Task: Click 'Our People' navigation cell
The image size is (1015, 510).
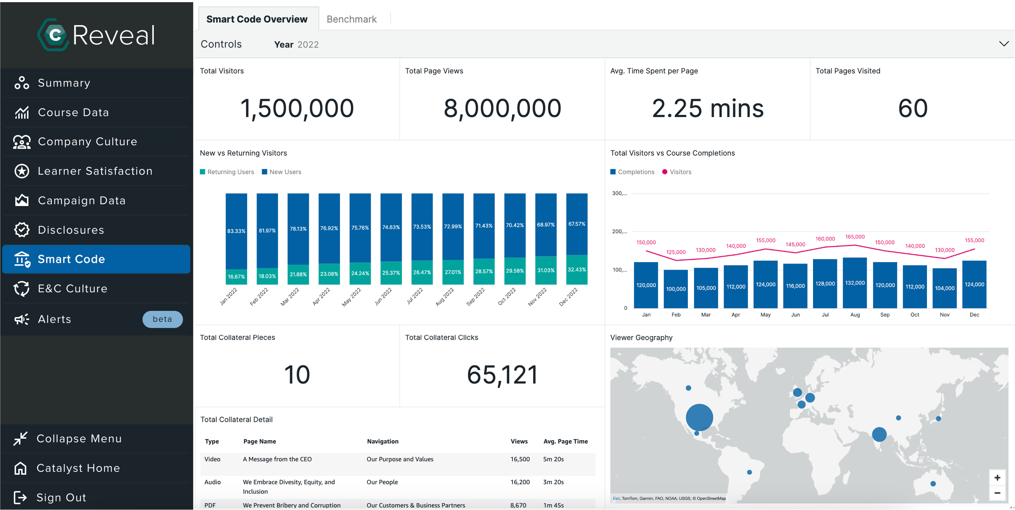Action: (382, 482)
